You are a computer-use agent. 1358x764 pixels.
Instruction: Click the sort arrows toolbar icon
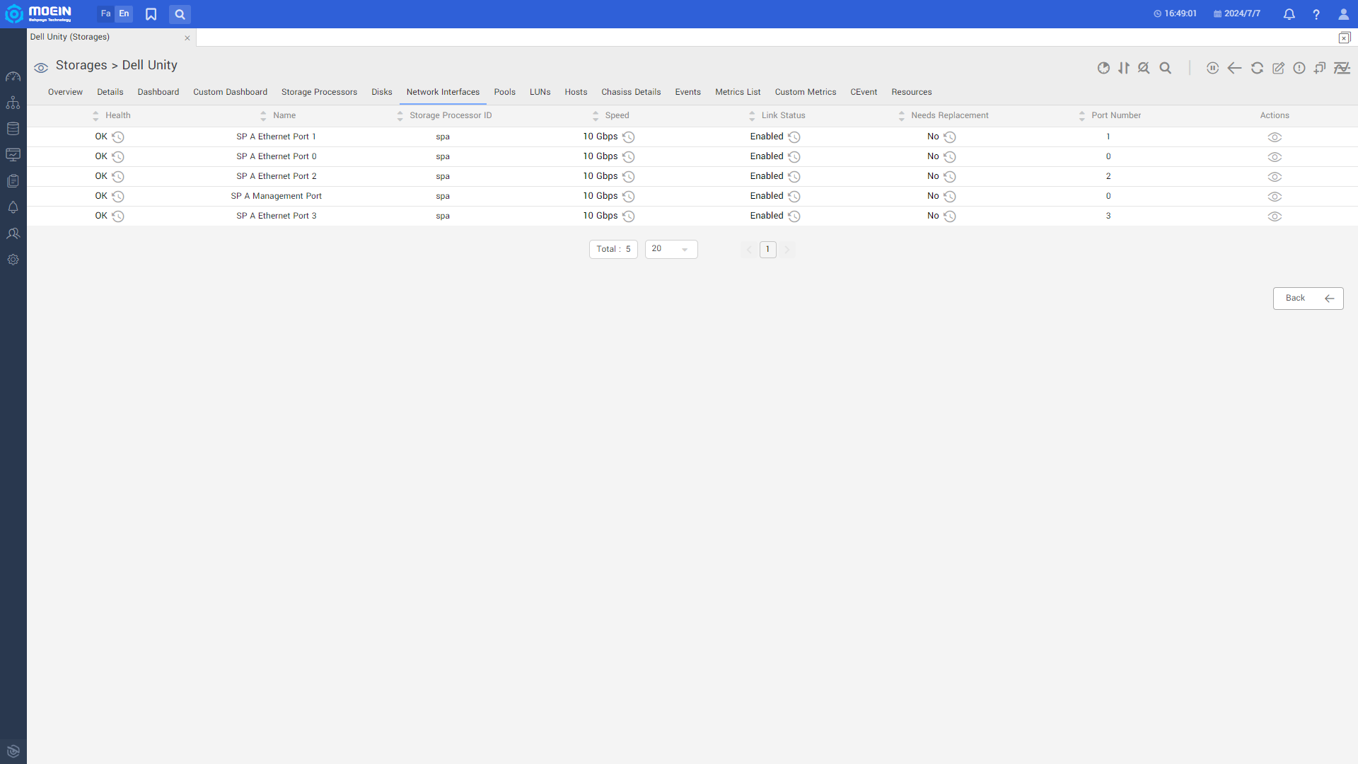(x=1124, y=68)
